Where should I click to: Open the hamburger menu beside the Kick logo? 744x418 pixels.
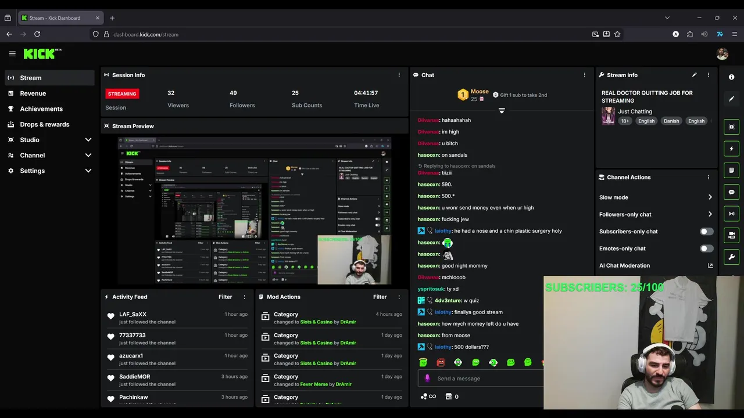click(12, 53)
